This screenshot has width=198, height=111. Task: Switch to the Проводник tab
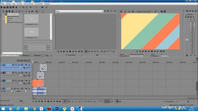[26, 55]
